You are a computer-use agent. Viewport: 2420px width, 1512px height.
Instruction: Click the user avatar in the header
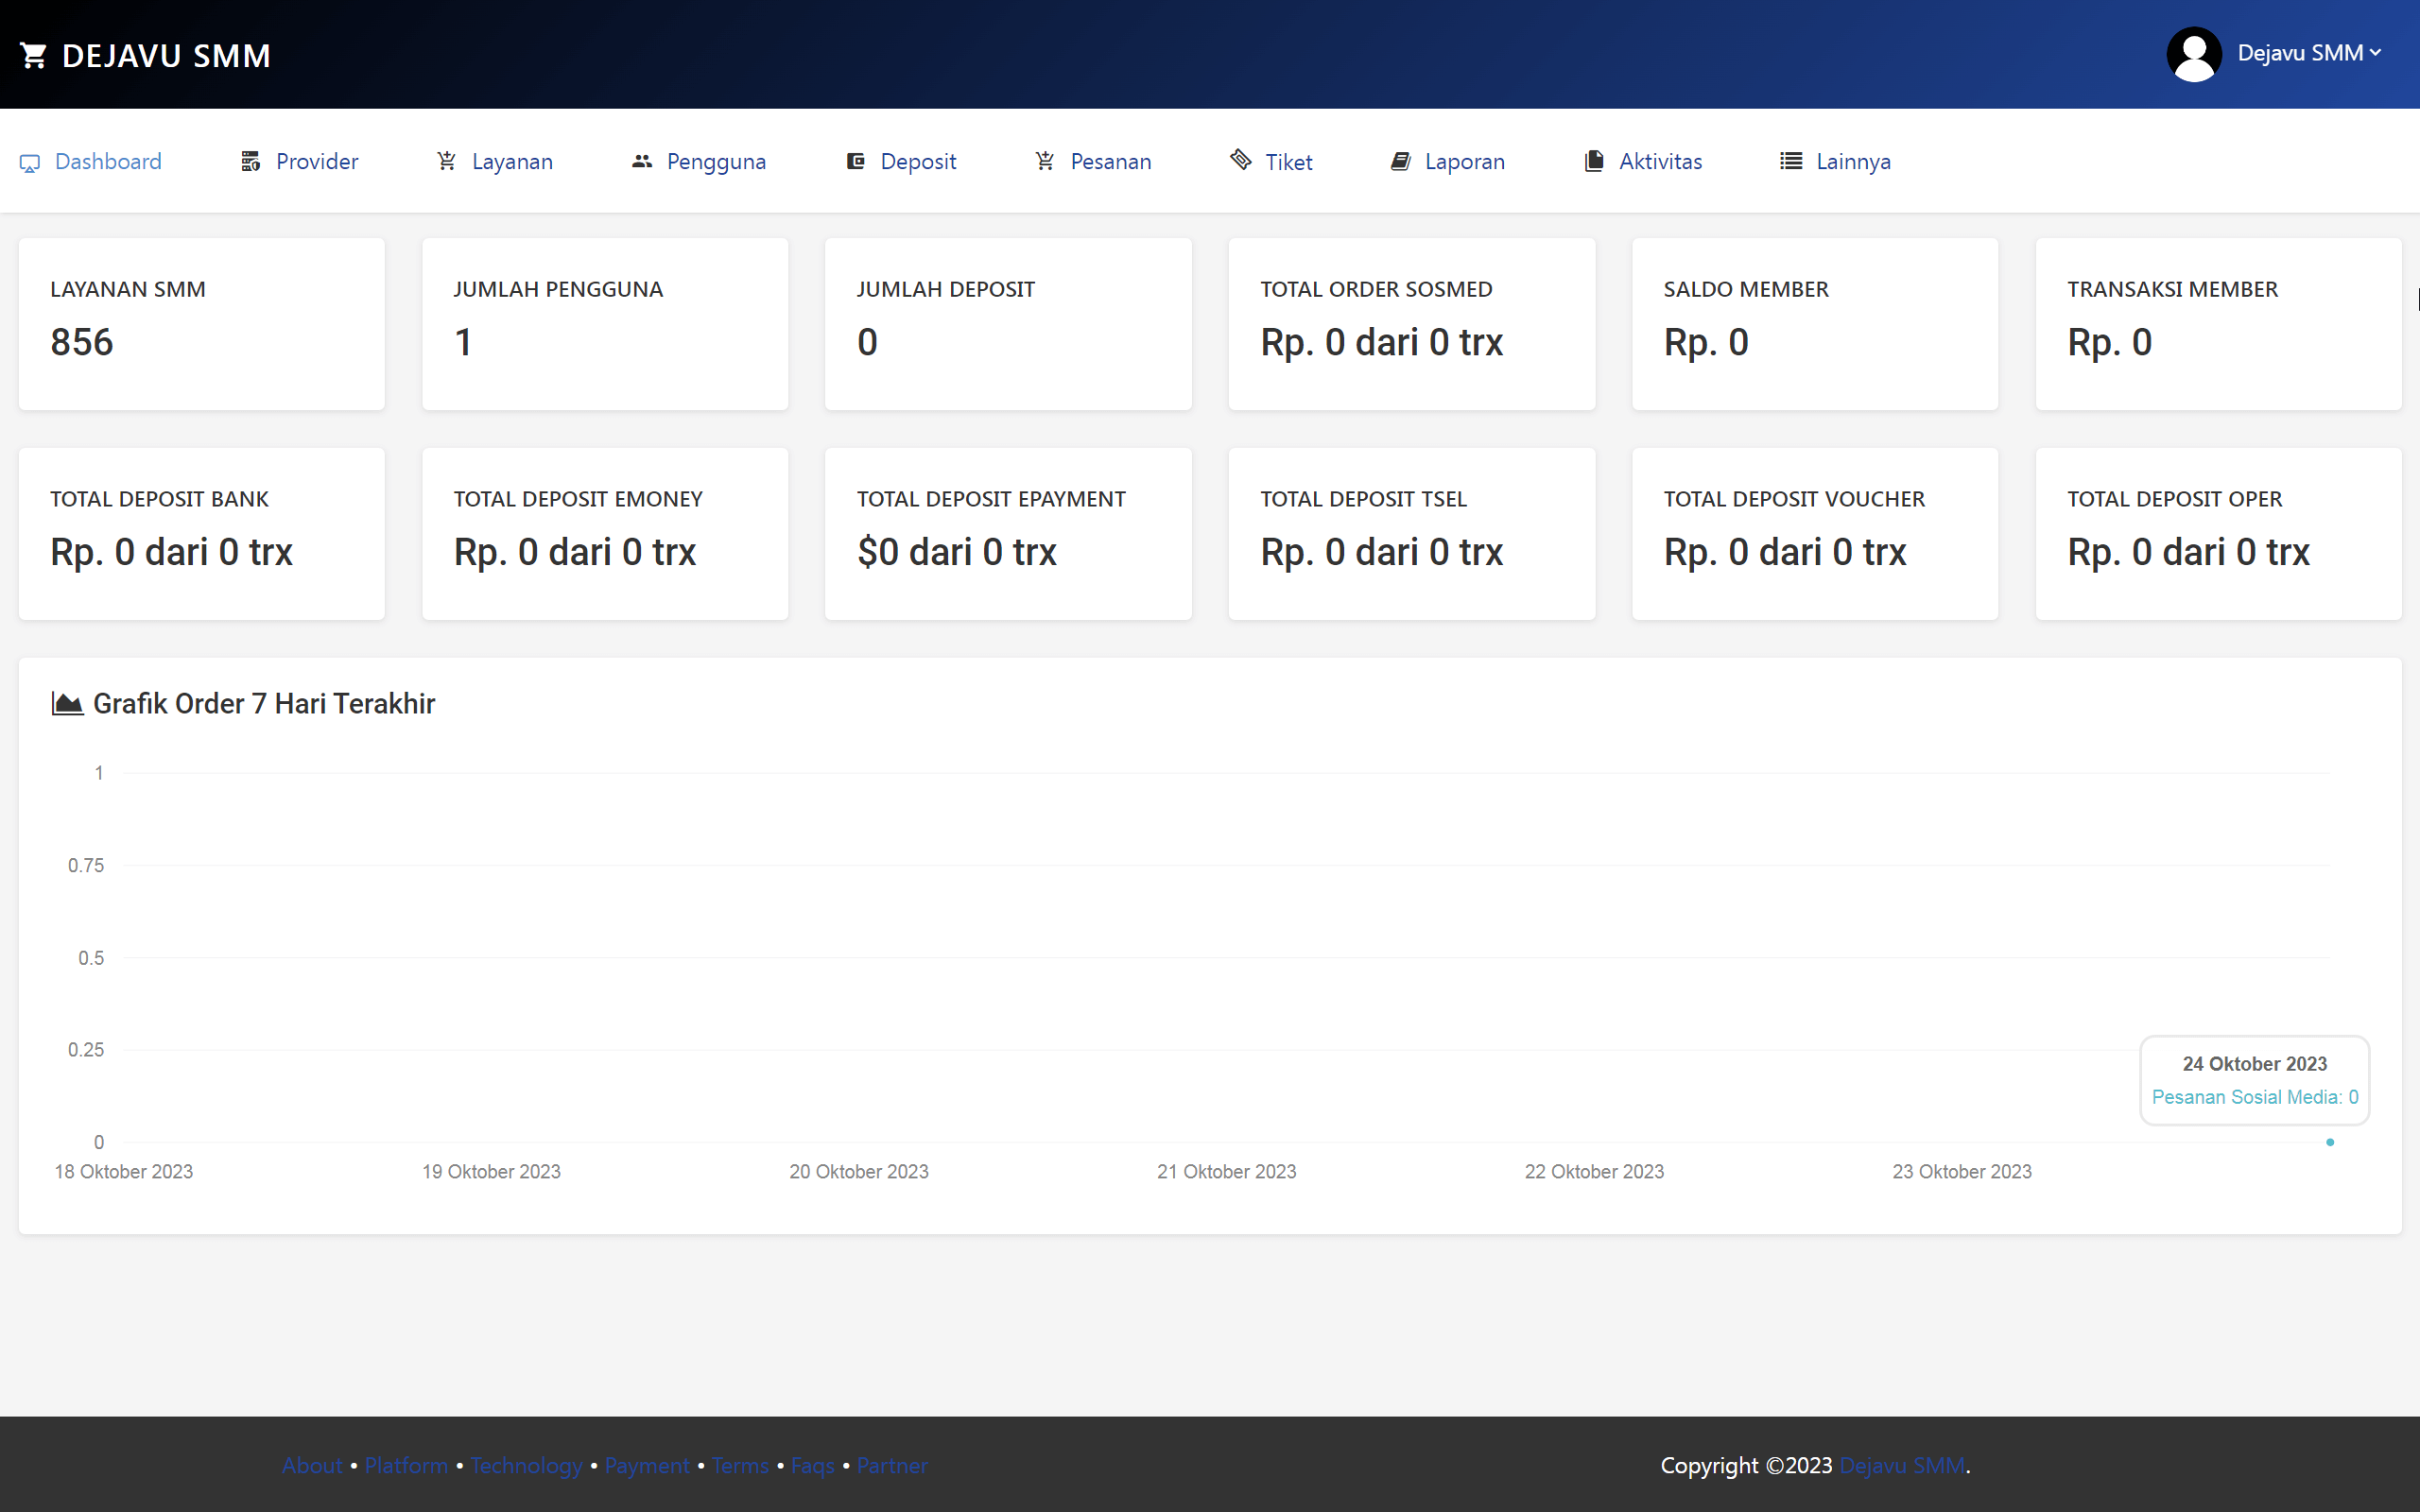pyautogui.click(x=2195, y=54)
